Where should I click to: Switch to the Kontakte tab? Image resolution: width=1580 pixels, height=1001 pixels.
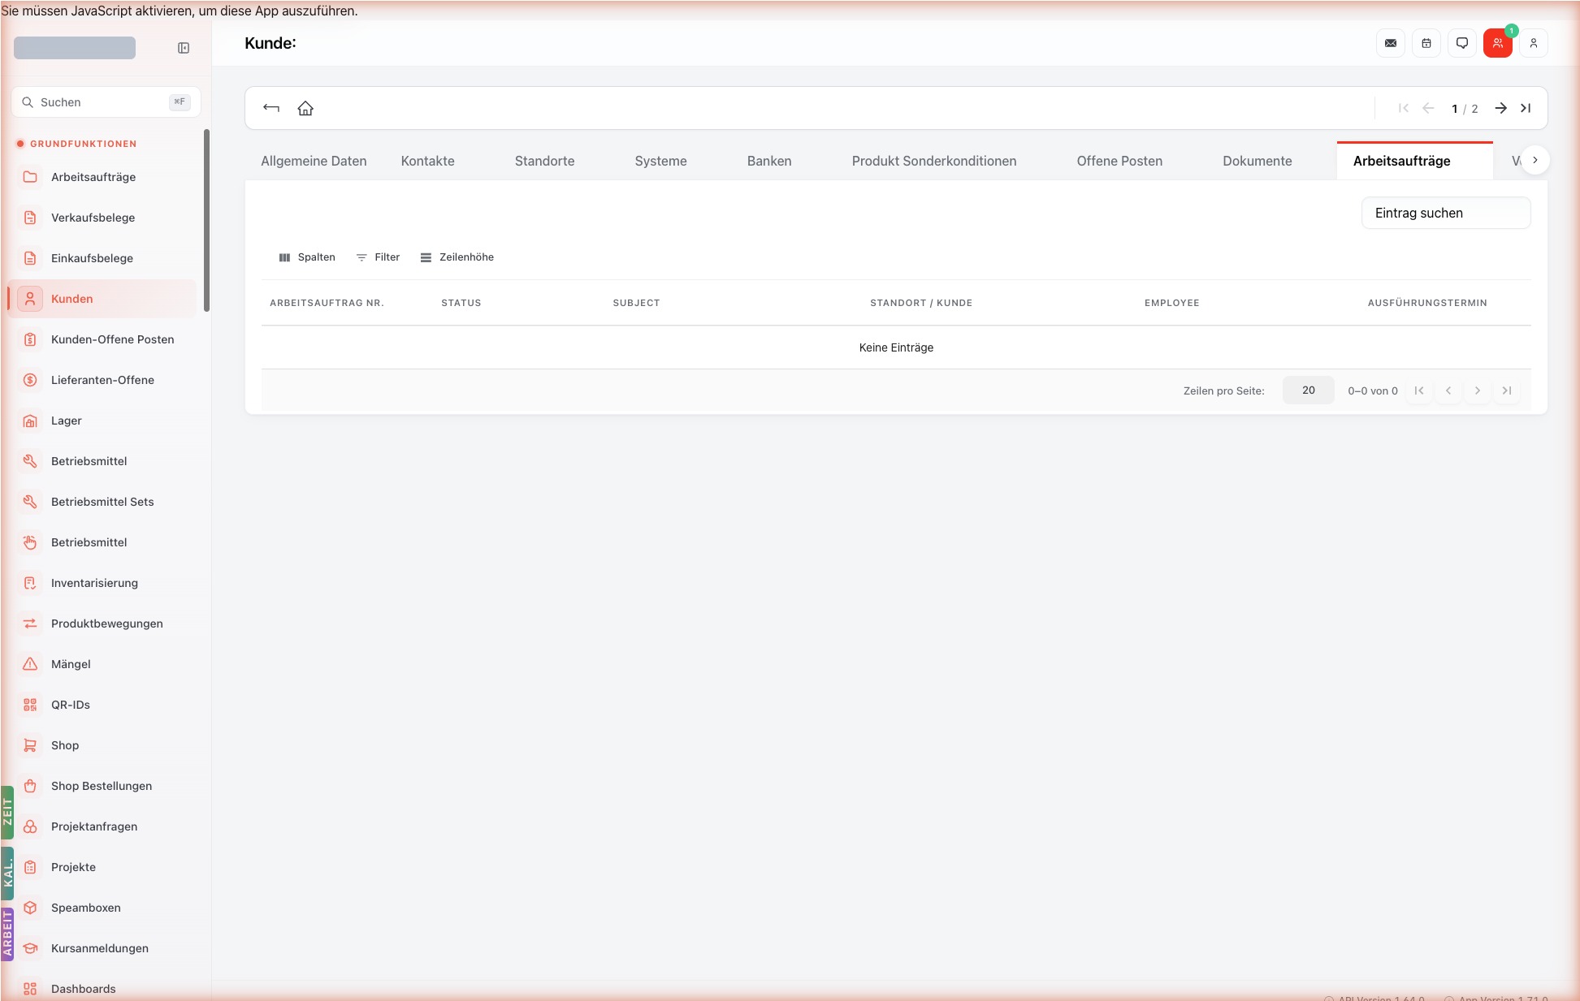[x=427, y=161]
